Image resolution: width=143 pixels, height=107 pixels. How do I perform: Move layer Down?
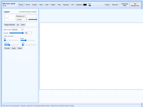point(23,25)
